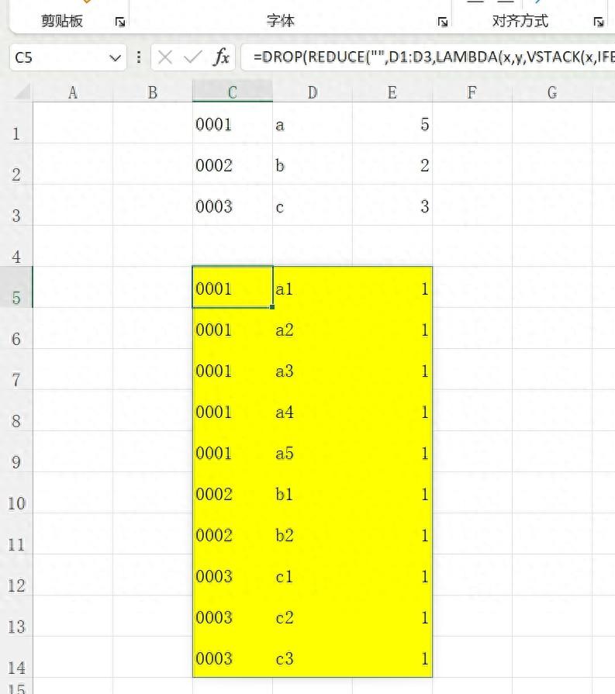The image size is (615, 694).
Task: Open the Font dialog launcher
Action: tap(442, 22)
